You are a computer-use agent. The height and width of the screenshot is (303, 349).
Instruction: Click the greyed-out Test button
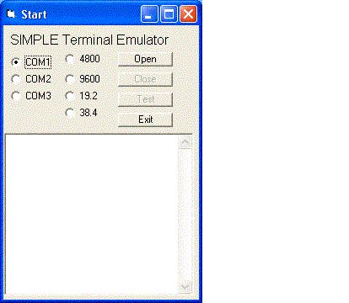point(145,99)
